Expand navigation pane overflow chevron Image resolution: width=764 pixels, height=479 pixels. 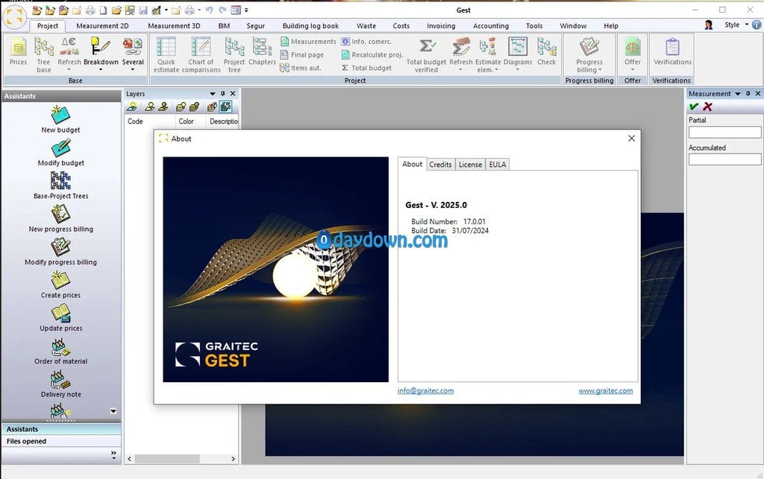[113, 454]
